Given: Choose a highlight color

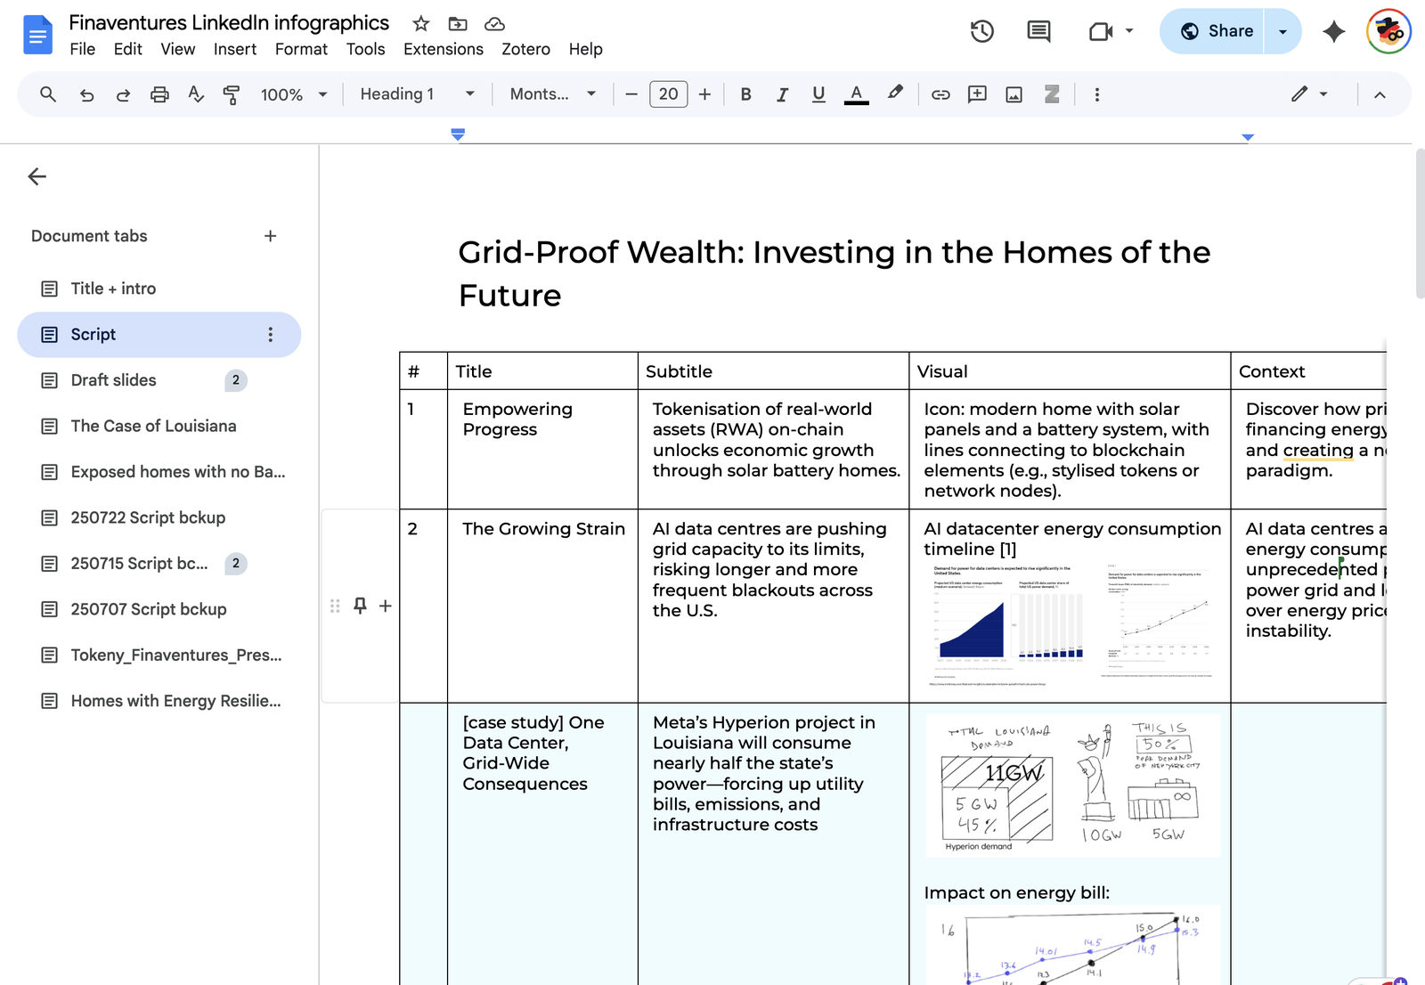Looking at the screenshot, I should pyautogui.click(x=895, y=94).
